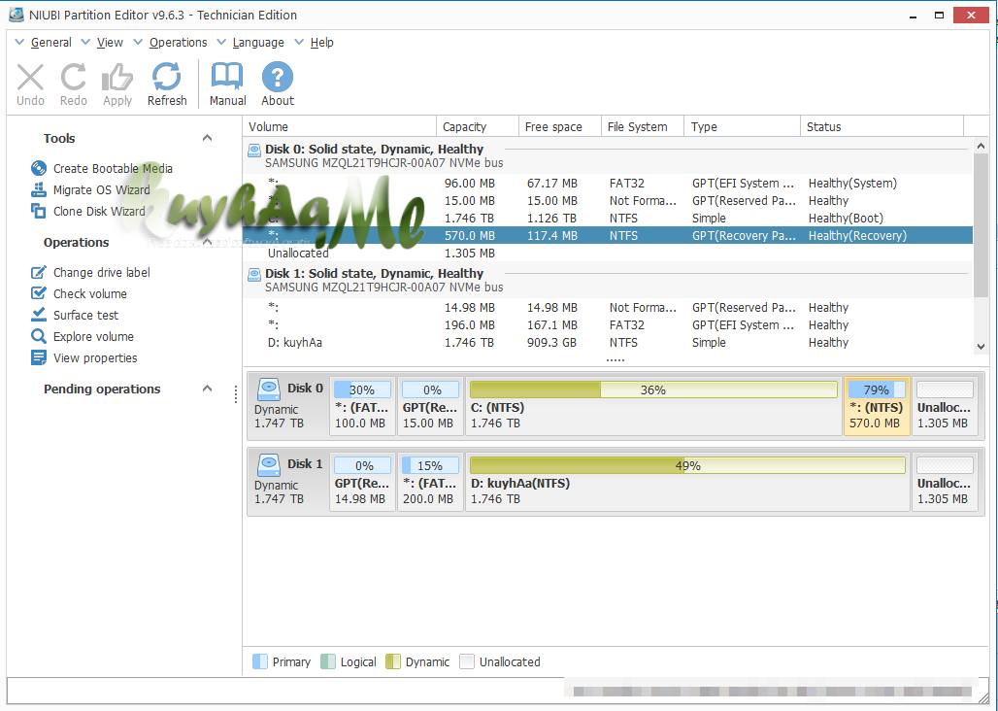Click the Redo toolbar icon
This screenshot has height=711, width=998.
(73, 78)
